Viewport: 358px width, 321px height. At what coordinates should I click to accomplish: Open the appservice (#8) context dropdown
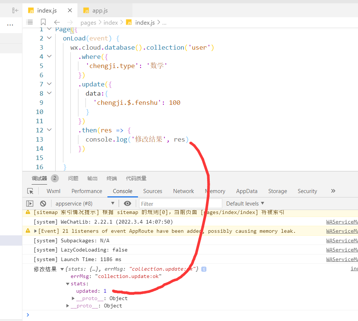[85, 203]
